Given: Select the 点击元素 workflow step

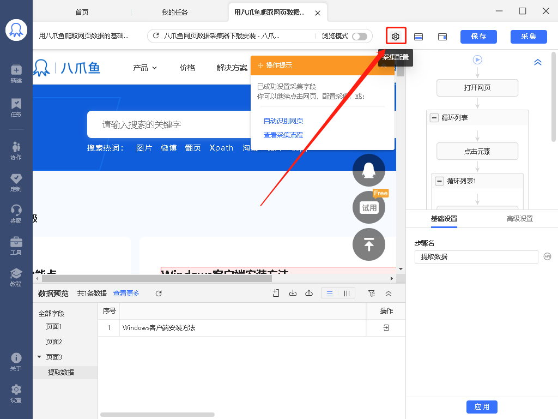Looking at the screenshot, I should [477, 152].
